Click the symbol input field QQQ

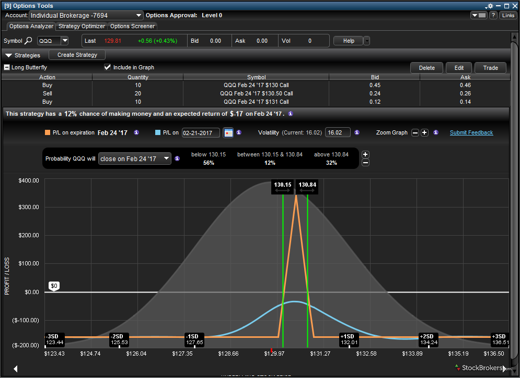point(49,41)
